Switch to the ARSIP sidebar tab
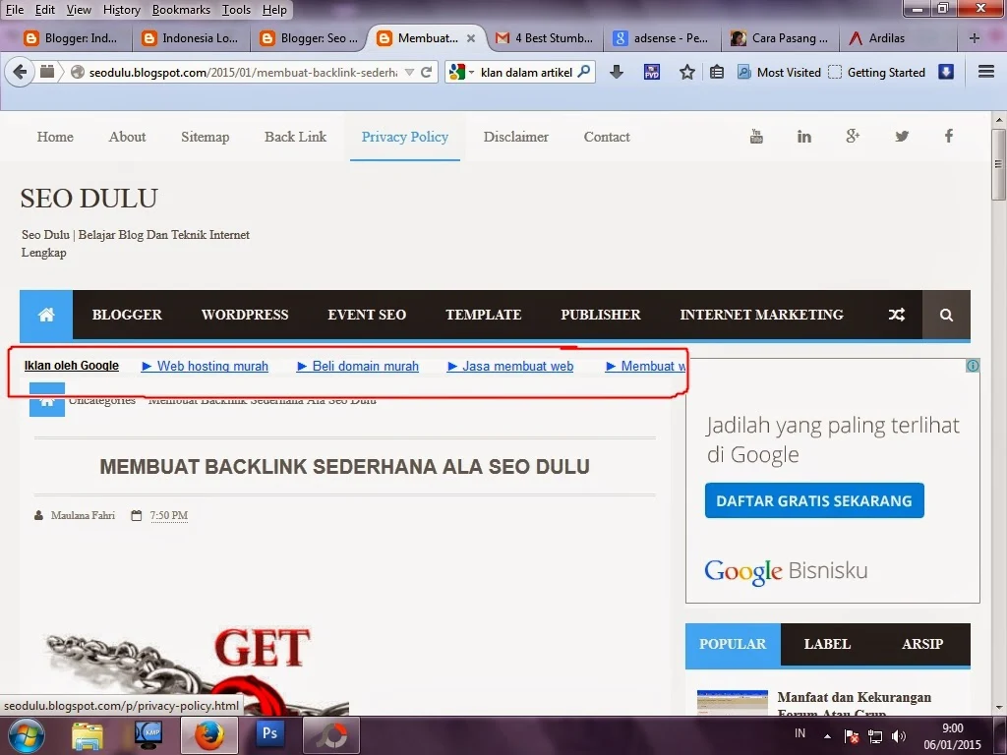 (922, 644)
